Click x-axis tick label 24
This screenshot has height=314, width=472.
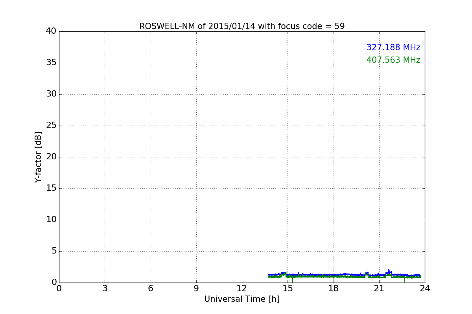tap(425, 288)
